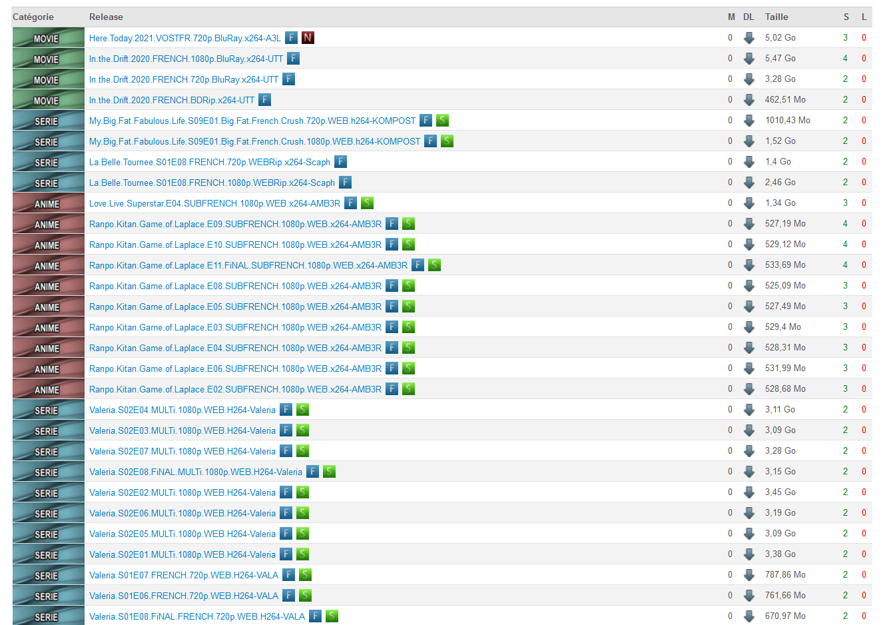
Task: Download In.the.Drift BDRip arrow icon
Action: pyautogui.click(x=748, y=100)
